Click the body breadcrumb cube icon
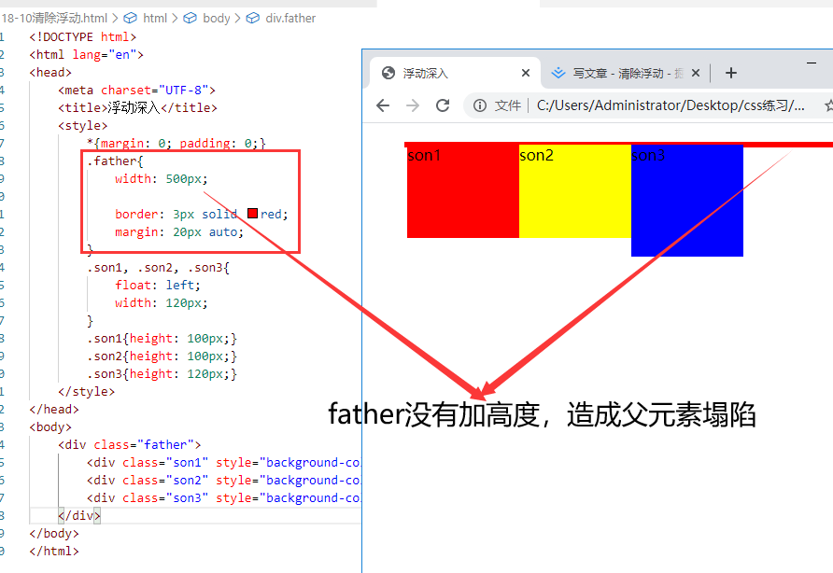 [x=190, y=18]
